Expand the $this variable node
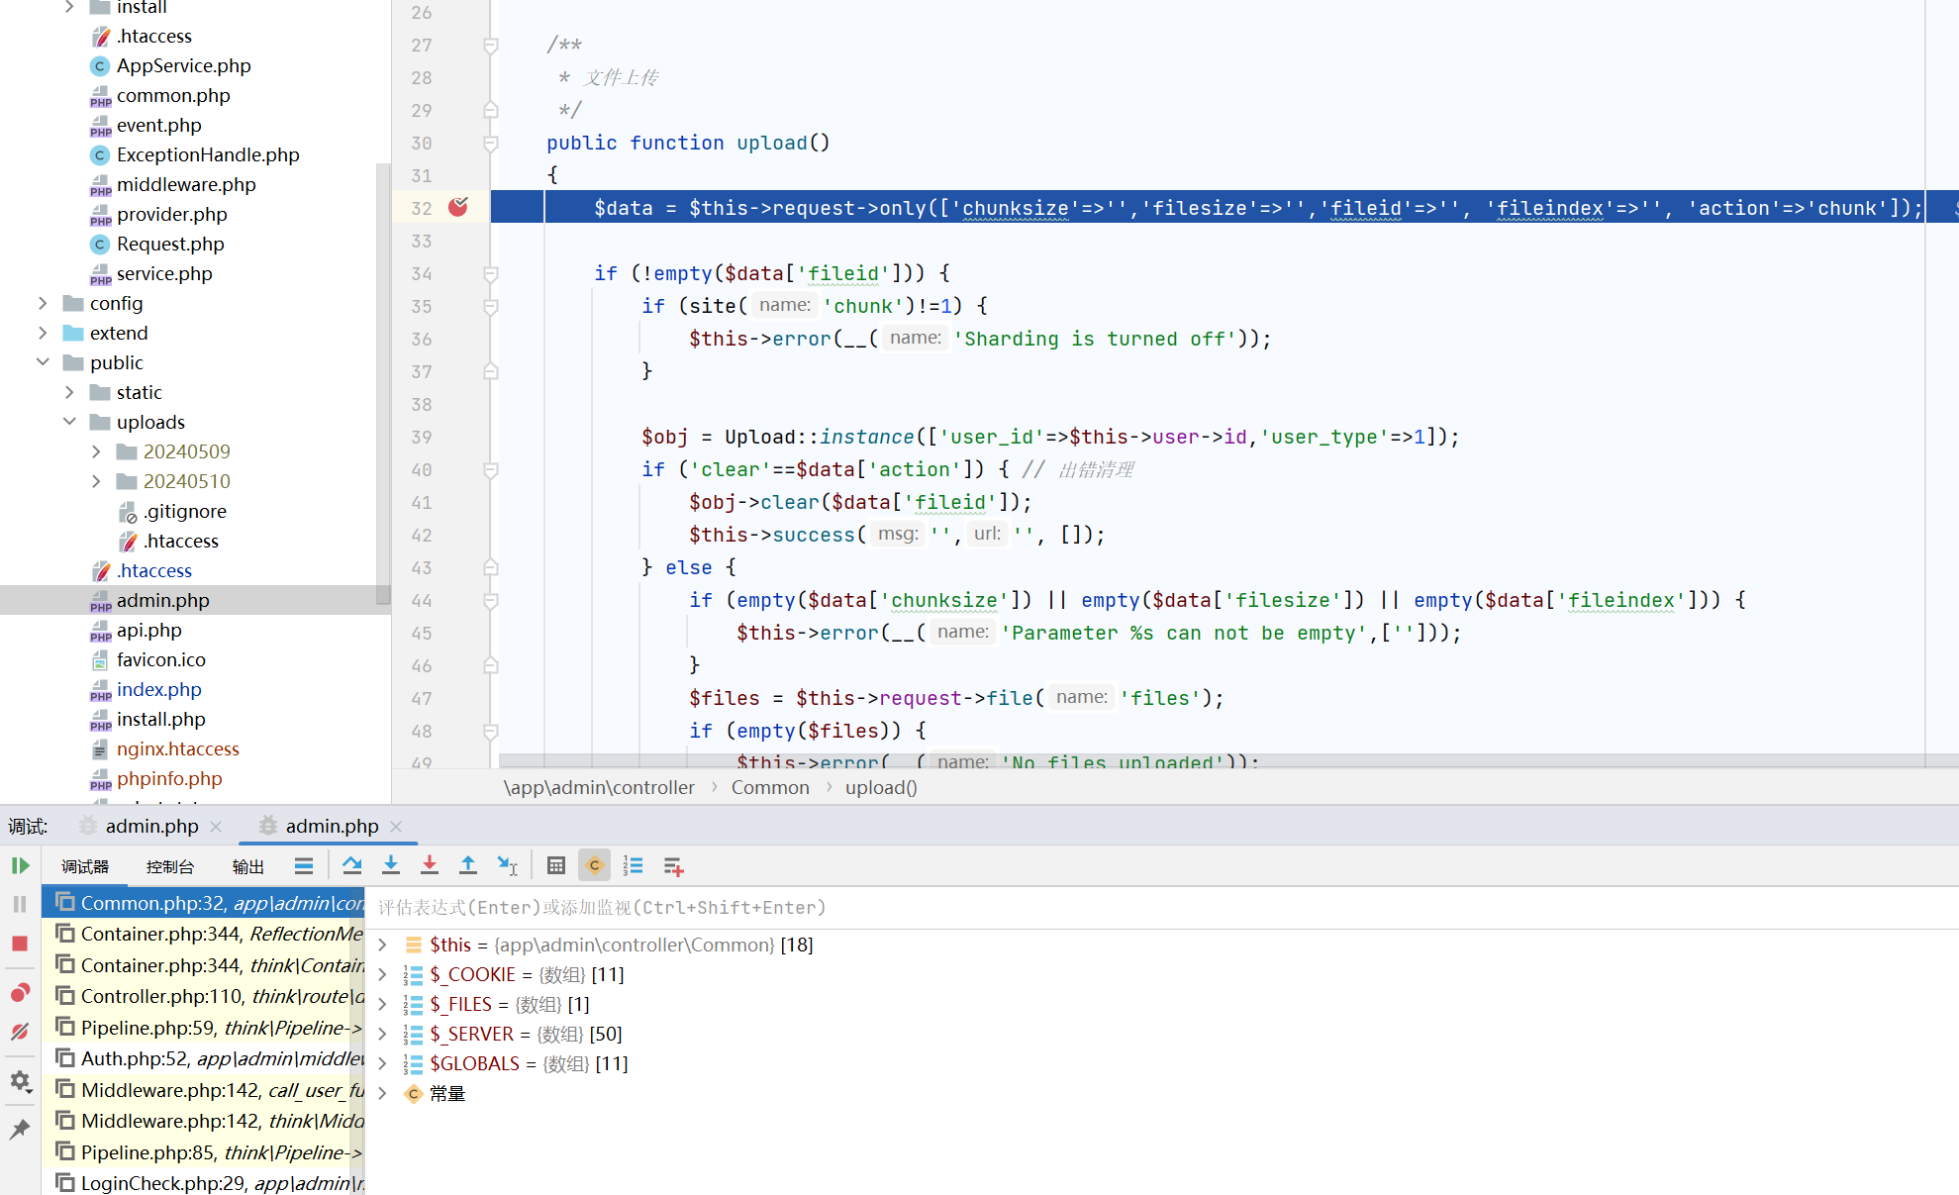1959x1195 pixels. (383, 945)
